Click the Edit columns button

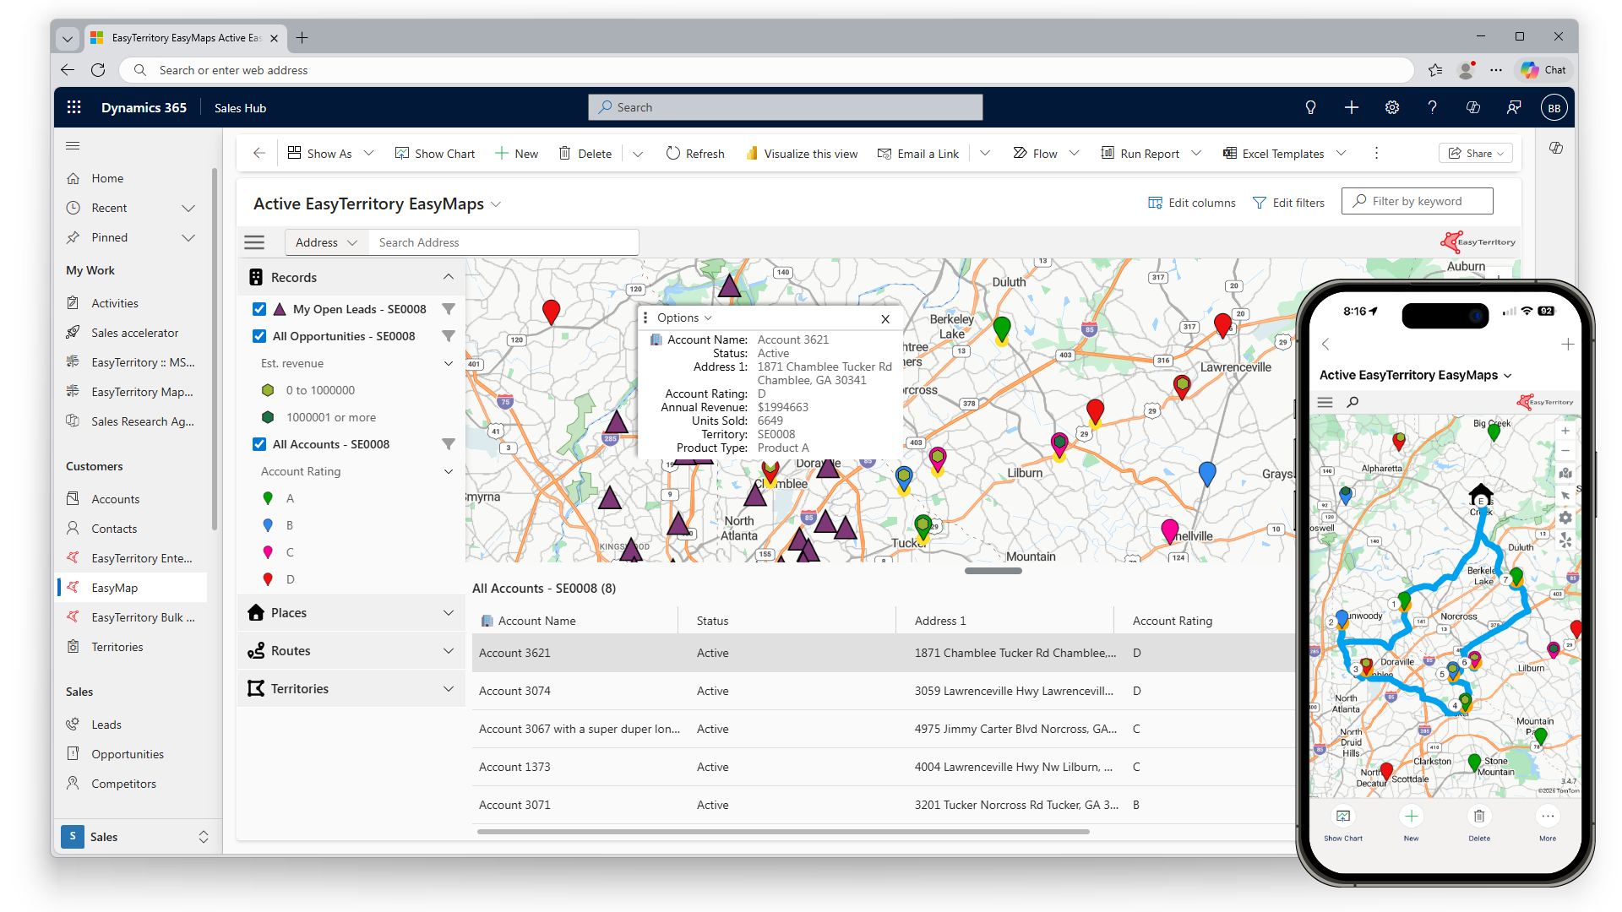point(1192,203)
